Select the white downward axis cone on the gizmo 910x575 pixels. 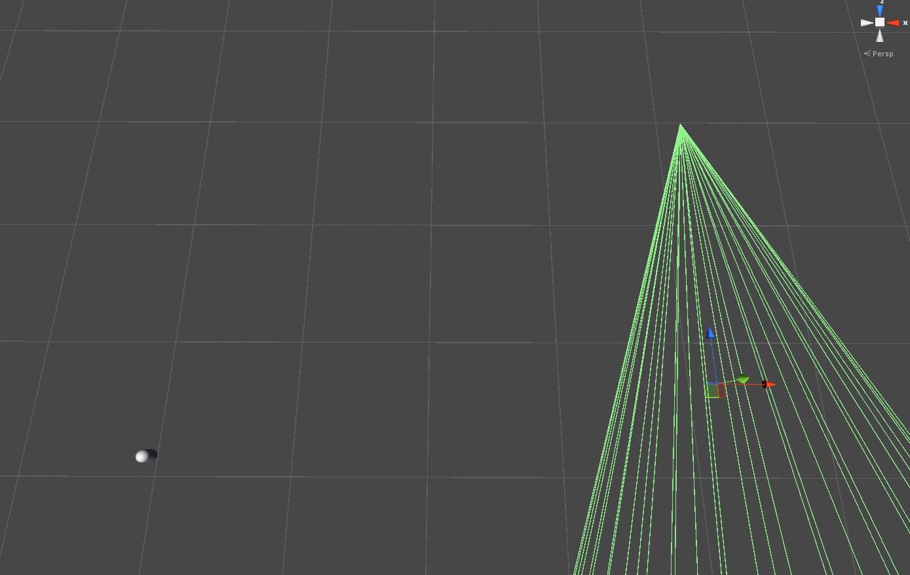pos(880,37)
